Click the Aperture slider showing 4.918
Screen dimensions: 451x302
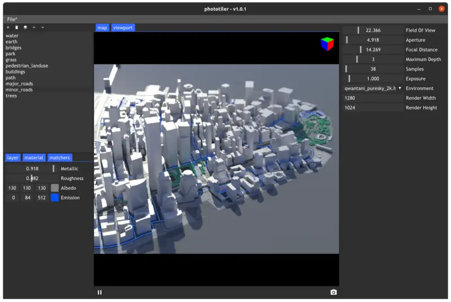coord(373,40)
